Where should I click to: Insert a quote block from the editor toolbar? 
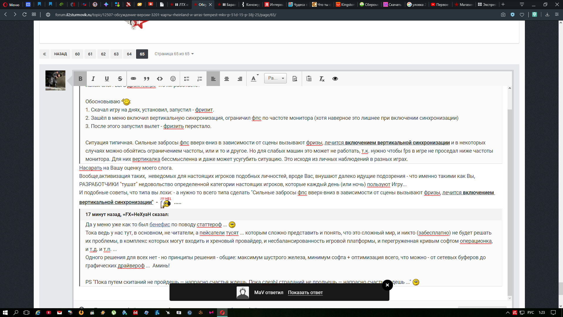click(147, 79)
